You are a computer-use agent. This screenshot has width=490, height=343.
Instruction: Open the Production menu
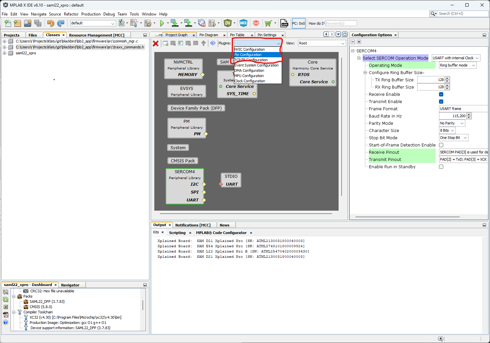tap(91, 14)
